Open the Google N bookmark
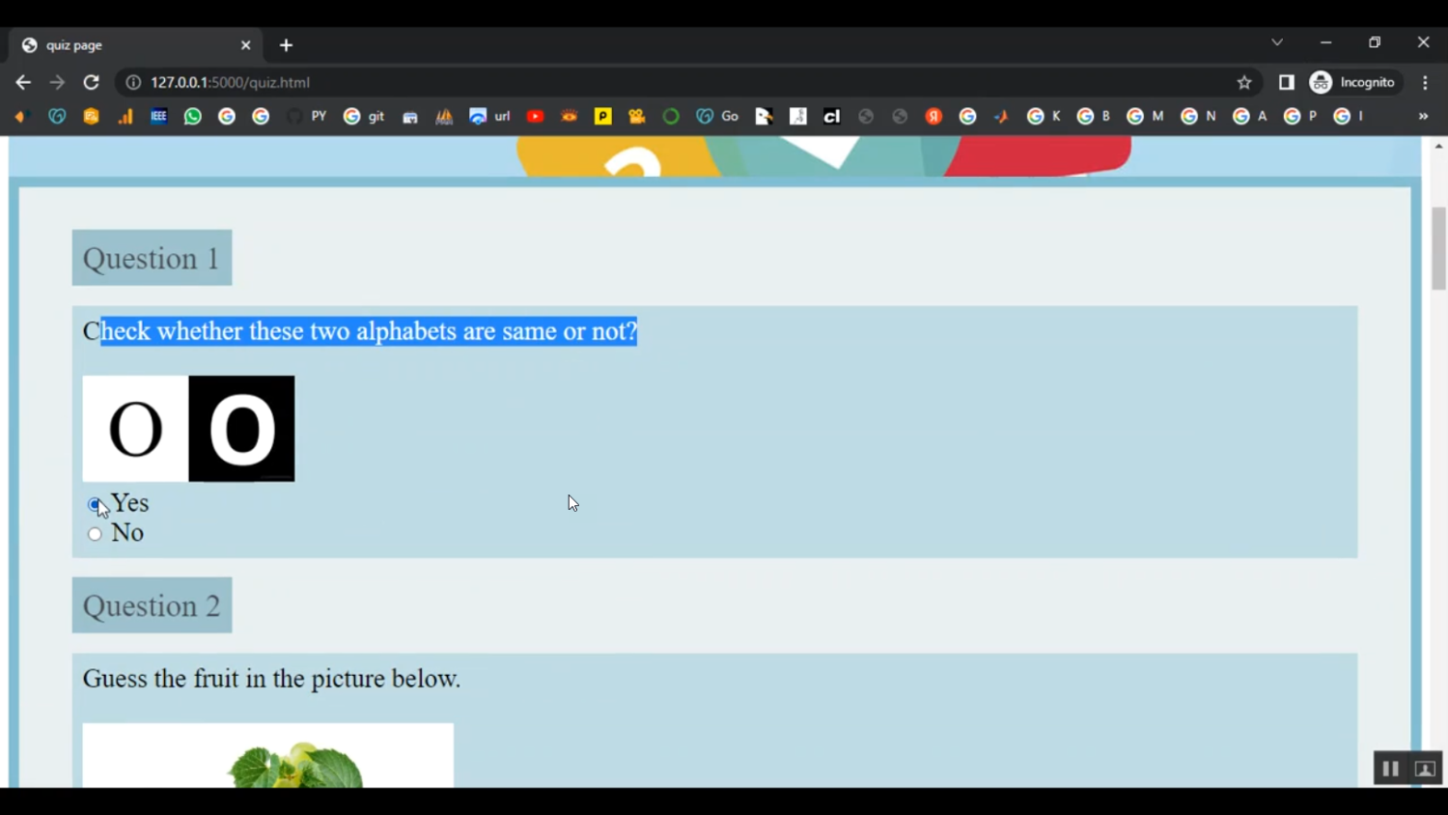This screenshot has width=1448, height=815. [x=1198, y=117]
